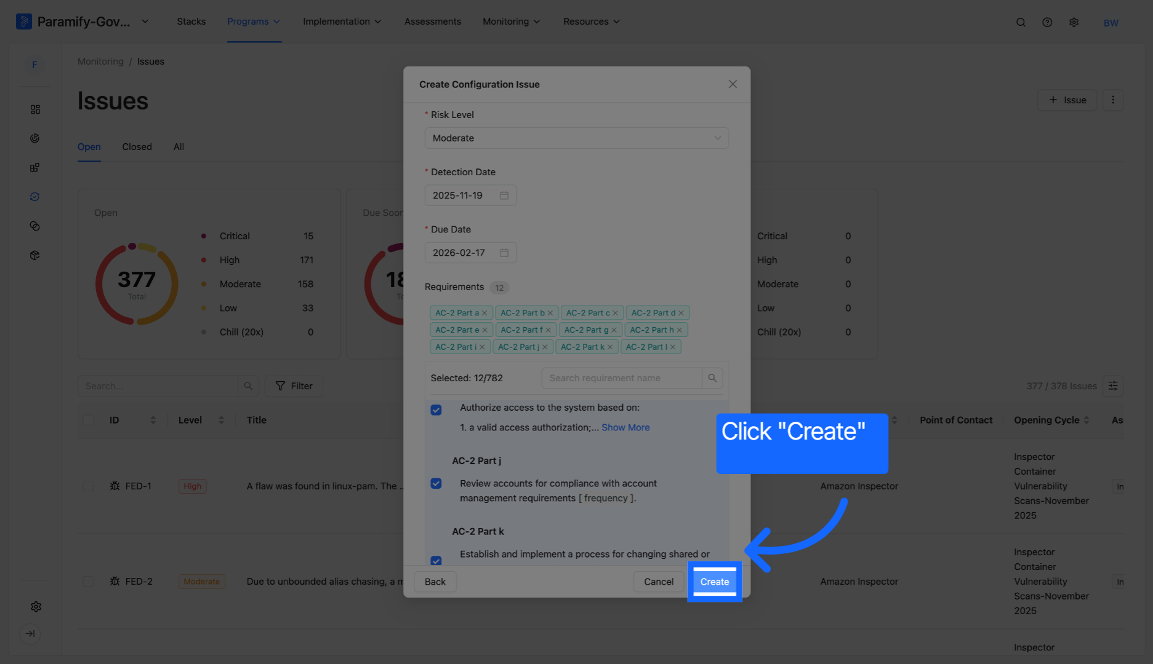
Task: Switch to the Open issues tab
Action: coord(89,147)
